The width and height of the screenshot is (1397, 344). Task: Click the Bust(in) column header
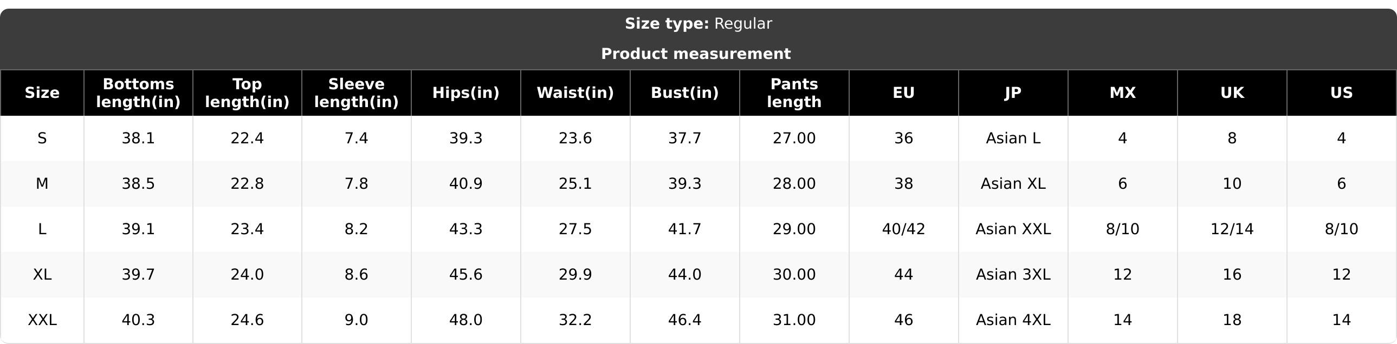pos(685,92)
